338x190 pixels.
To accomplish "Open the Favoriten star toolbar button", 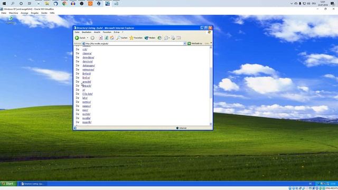I will pyautogui.click(x=136, y=38).
